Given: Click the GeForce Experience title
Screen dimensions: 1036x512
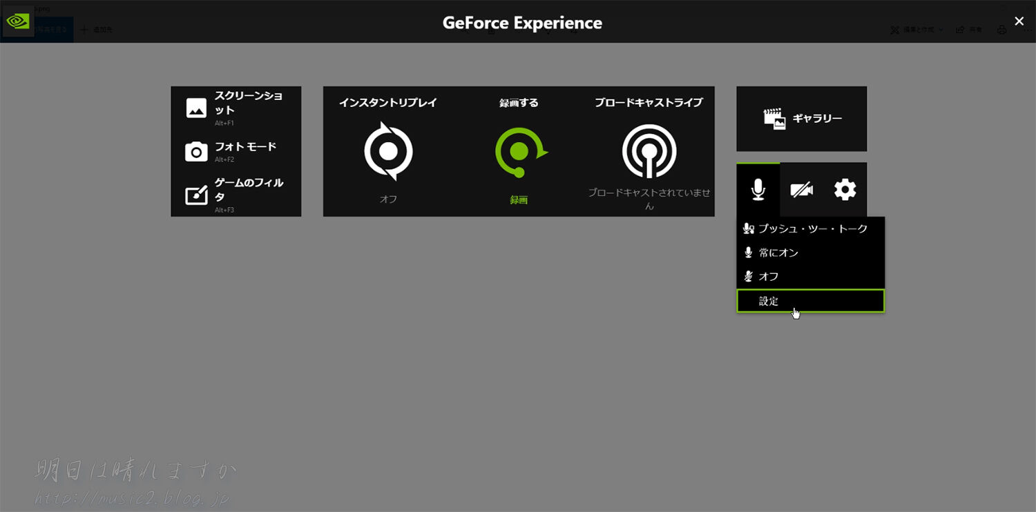Looking at the screenshot, I should click(522, 23).
